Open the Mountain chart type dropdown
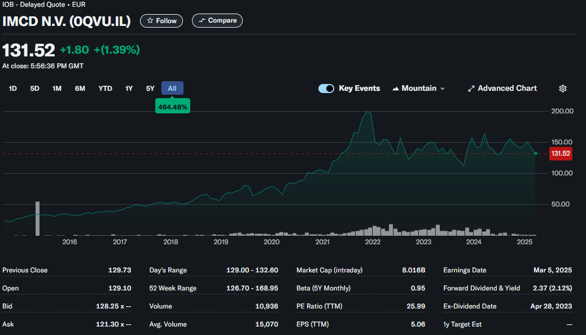 [x=418, y=89]
